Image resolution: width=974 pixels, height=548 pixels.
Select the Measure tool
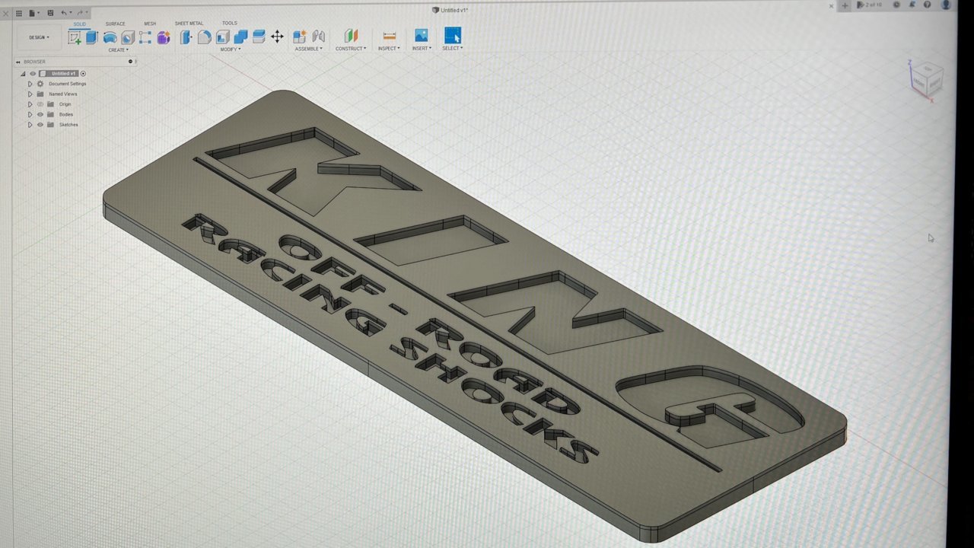pos(389,36)
